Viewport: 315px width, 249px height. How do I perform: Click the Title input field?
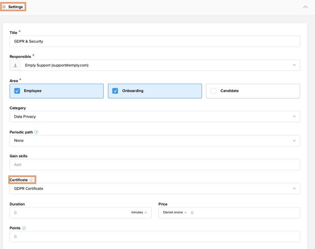coord(155,41)
